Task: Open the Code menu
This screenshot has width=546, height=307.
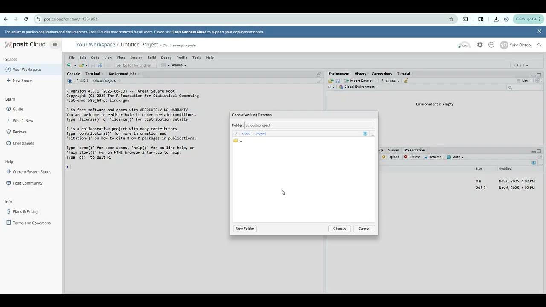Action: tap(95, 58)
